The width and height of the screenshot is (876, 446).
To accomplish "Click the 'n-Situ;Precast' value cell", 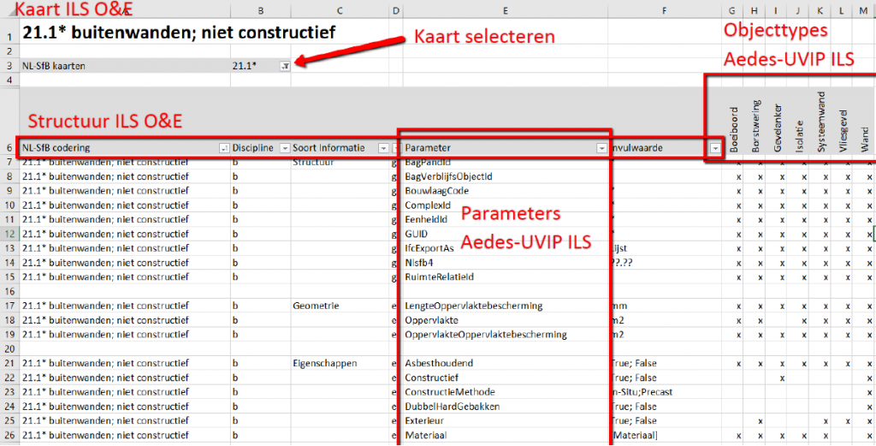I will coord(665,392).
